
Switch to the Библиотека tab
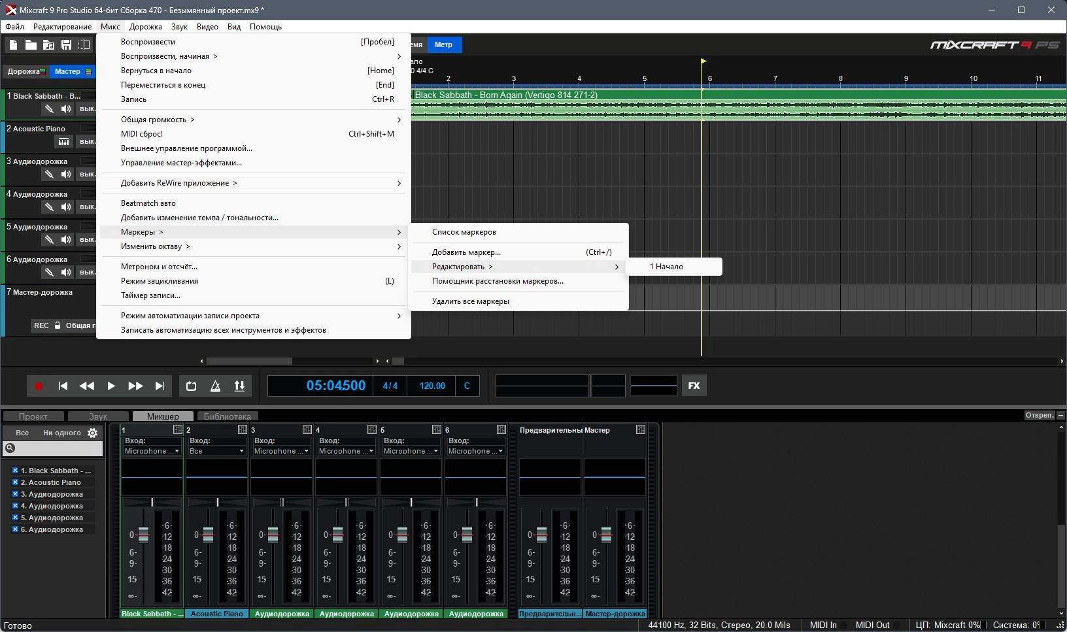(x=227, y=416)
